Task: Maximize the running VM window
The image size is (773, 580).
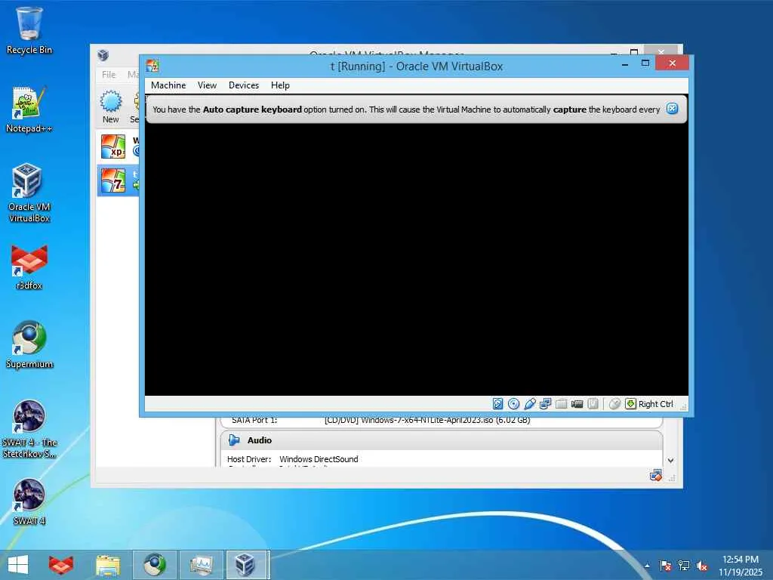Action: pyautogui.click(x=645, y=63)
